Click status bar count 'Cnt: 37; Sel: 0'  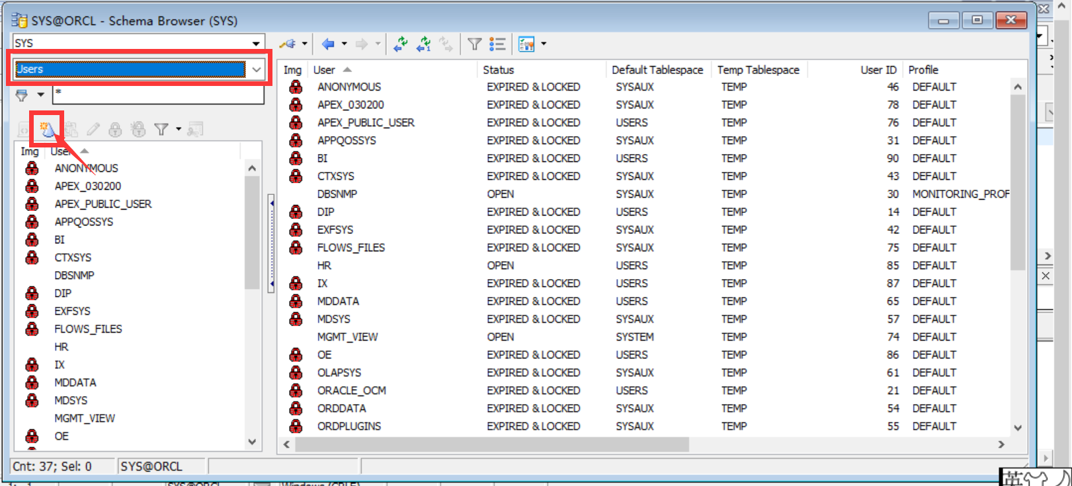tap(52, 467)
